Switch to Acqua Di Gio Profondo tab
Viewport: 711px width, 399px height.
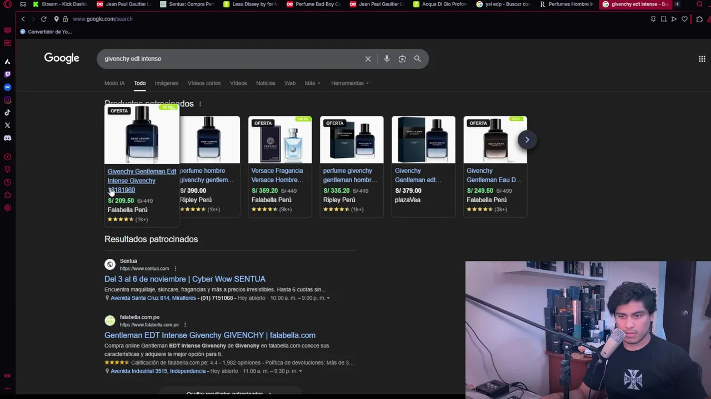(440, 4)
